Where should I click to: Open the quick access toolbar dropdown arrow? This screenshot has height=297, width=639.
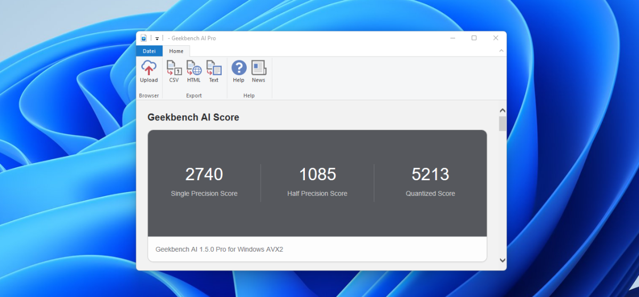pos(157,38)
